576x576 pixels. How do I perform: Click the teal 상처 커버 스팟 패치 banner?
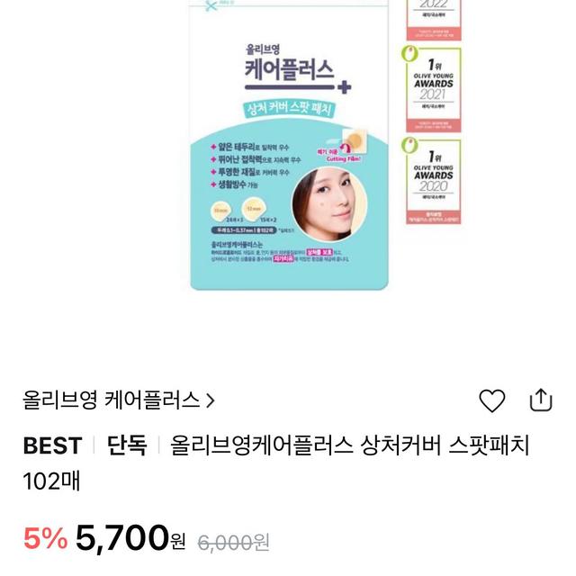coord(290,109)
